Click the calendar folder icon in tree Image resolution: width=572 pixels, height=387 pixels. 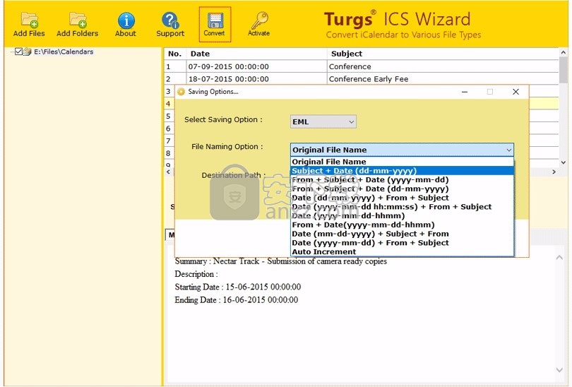point(28,52)
